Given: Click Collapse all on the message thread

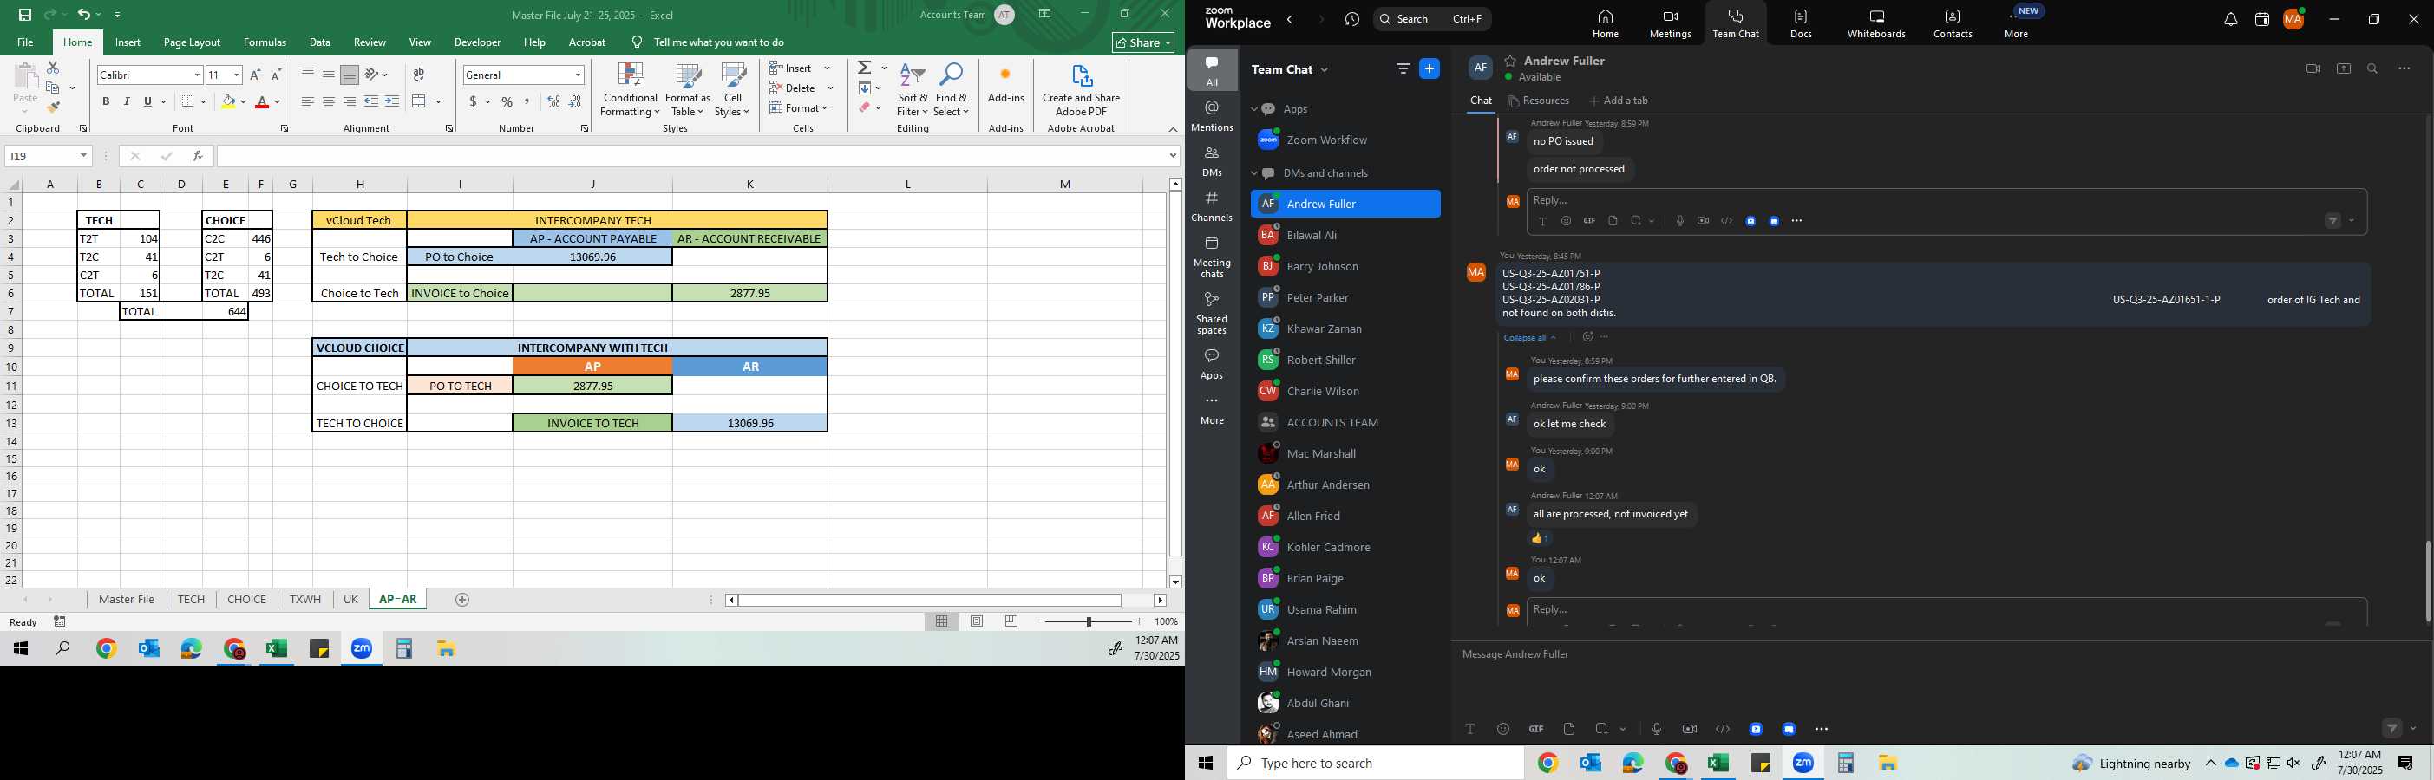Looking at the screenshot, I should tap(1530, 338).
